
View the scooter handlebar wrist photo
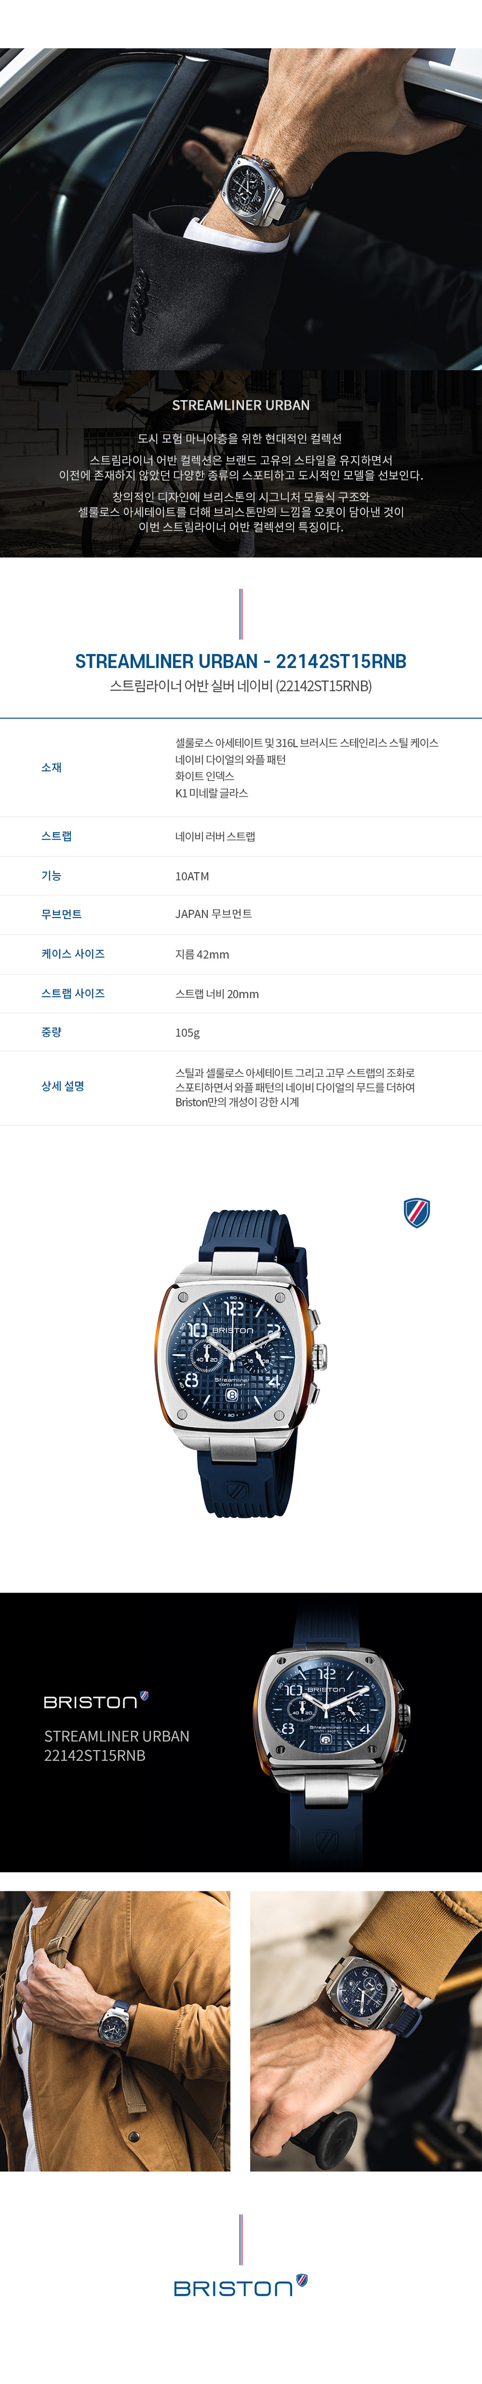pyautogui.click(x=366, y=2030)
